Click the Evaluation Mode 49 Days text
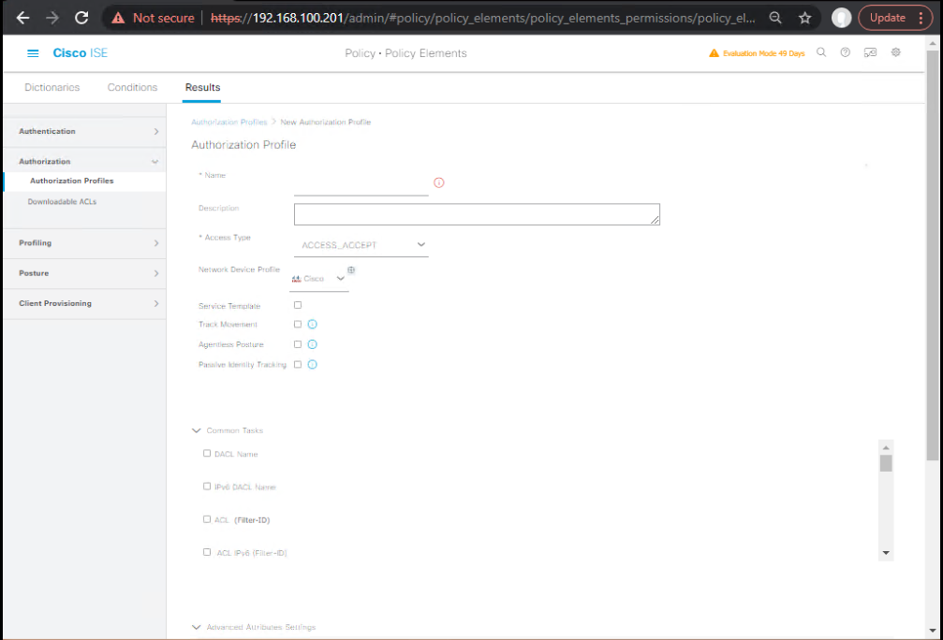 (x=764, y=53)
